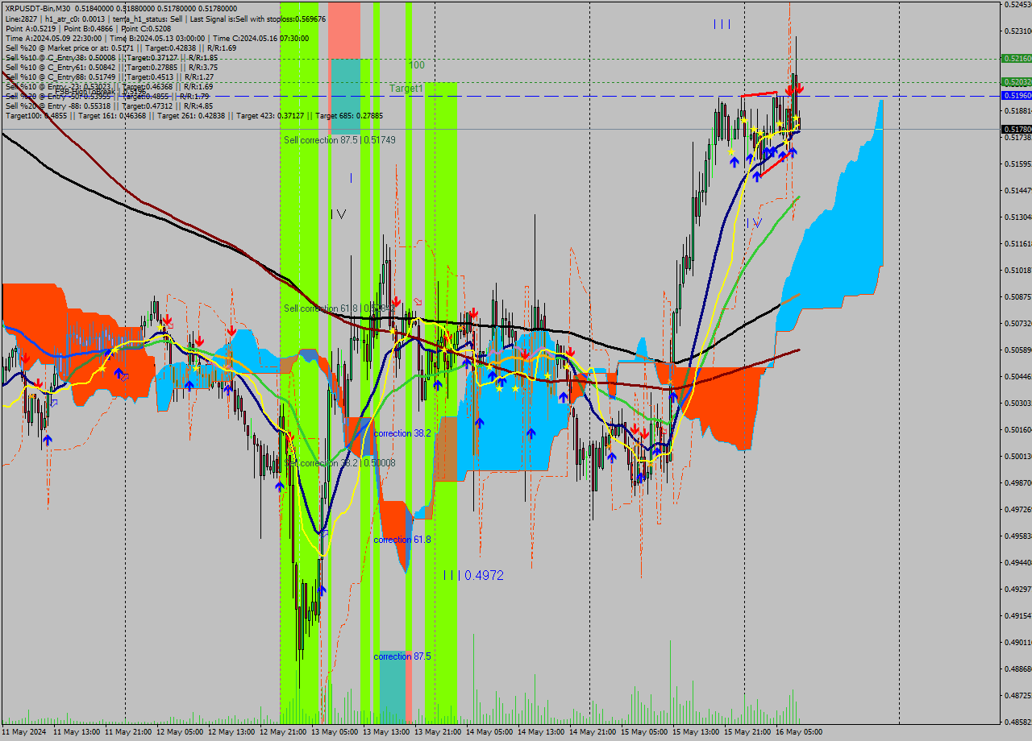Click the '14 May 13:00' time axis label
This screenshot has height=741, width=1032.
[539, 732]
